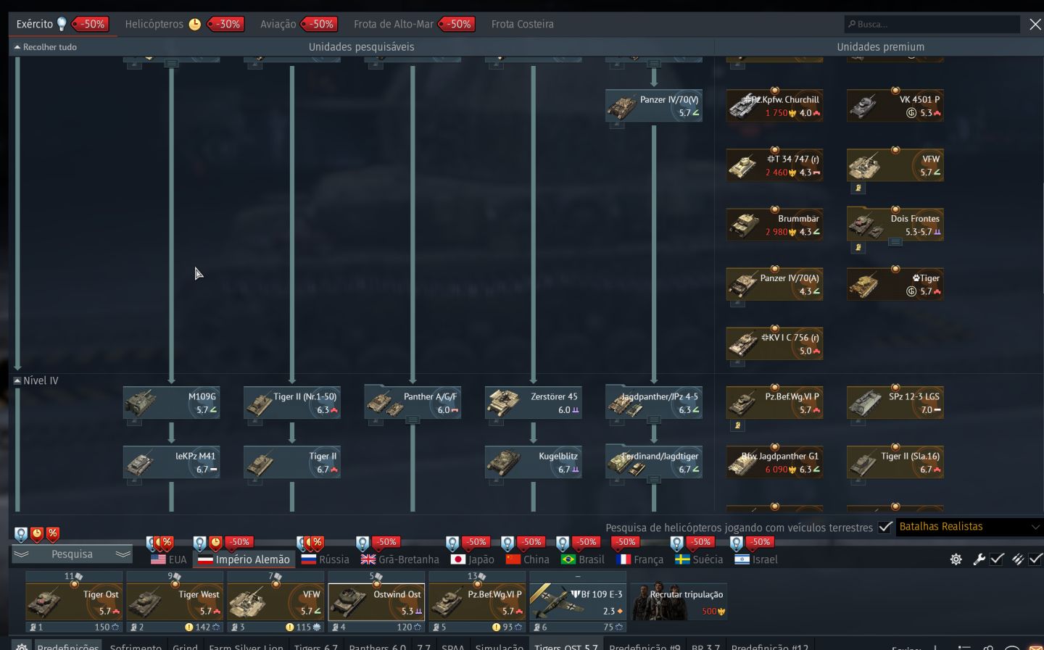This screenshot has width=1044, height=650.
Task: Select the Bf 109 E-3 crew slot
Action: coord(577,601)
